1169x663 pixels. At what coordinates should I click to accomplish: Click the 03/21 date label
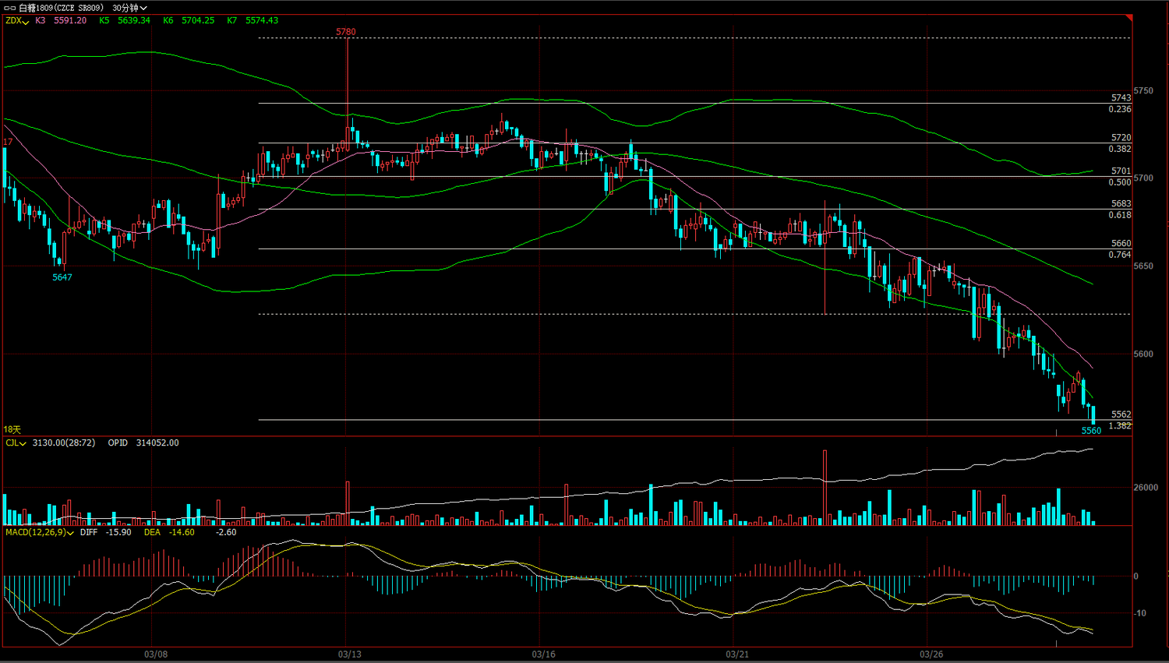(x=737, y=654)
